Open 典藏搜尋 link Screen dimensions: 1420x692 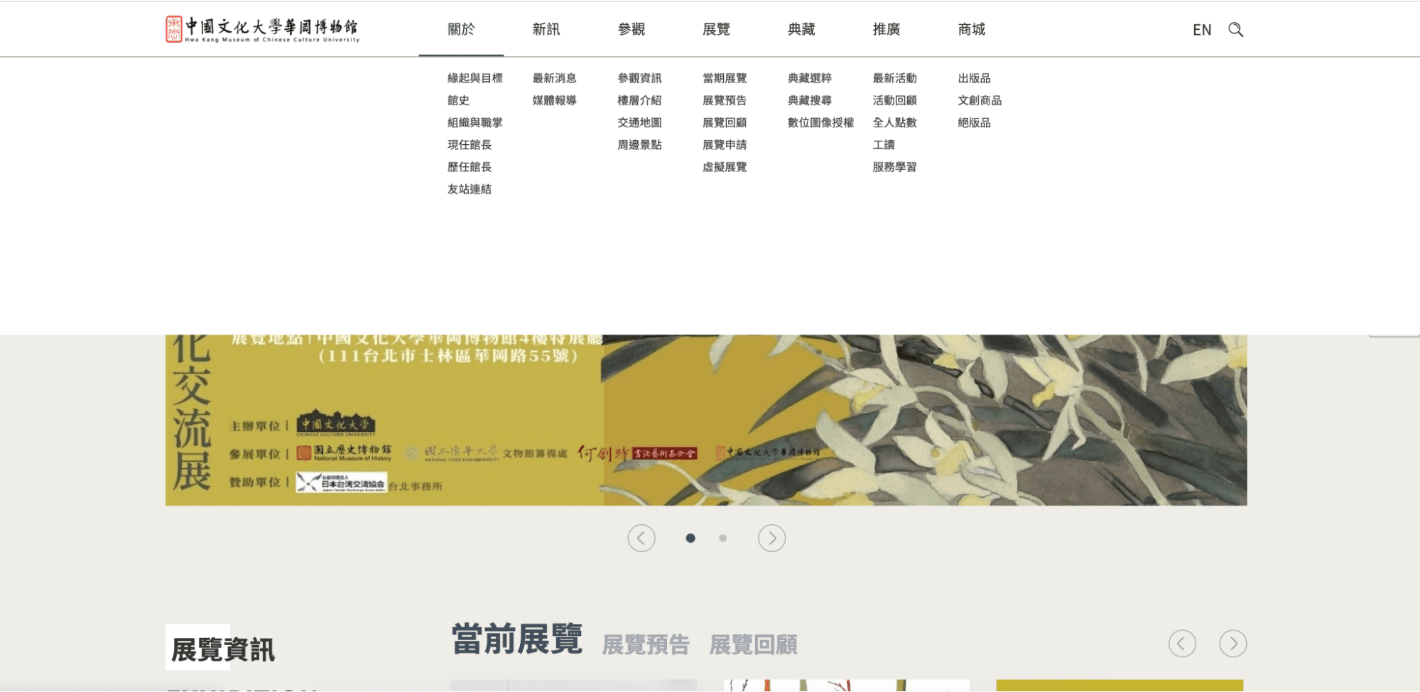coord(810,100)
